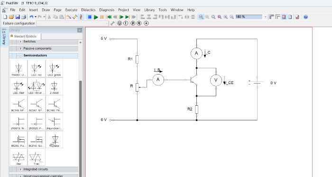
Task: Open the Tools menu
Action: pyautogui.click(x=163, y=10)
